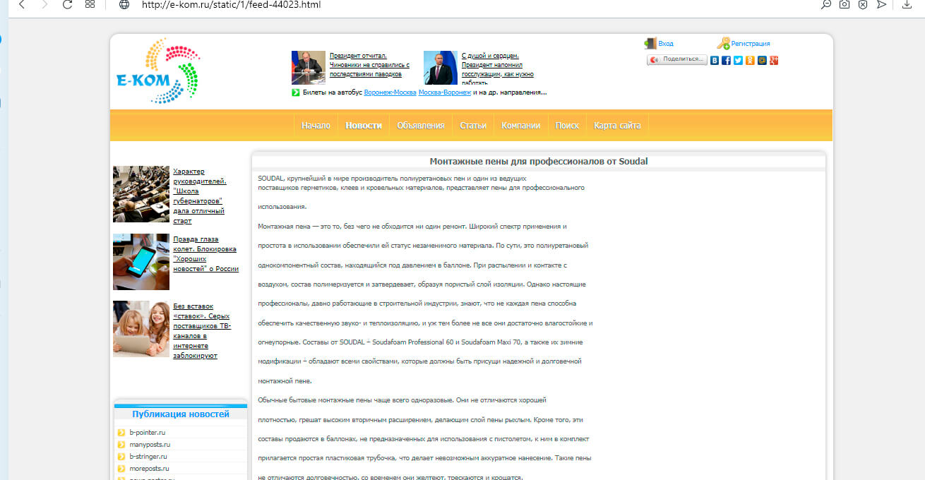Share via Google Plus icon
The height and width of the screenshot is (480, 925).
(774, 61)
